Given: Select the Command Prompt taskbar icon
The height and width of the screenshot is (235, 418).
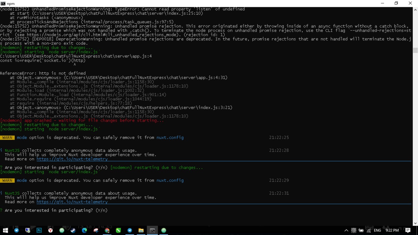Looking at the screenshot, I should coord(152,230).
